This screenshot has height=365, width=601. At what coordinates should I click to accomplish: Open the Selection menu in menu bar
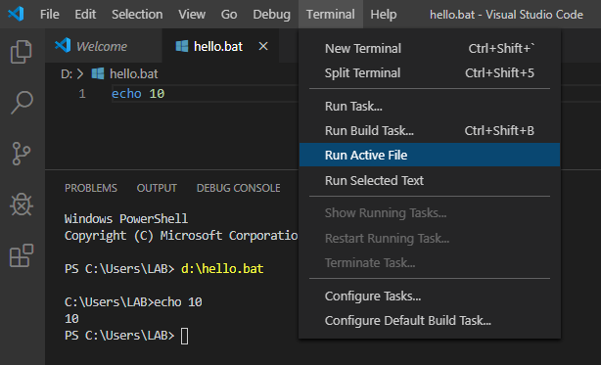tap(137, 14)
